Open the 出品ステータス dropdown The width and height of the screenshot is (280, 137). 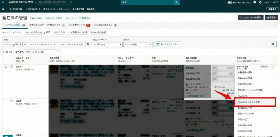107,44
